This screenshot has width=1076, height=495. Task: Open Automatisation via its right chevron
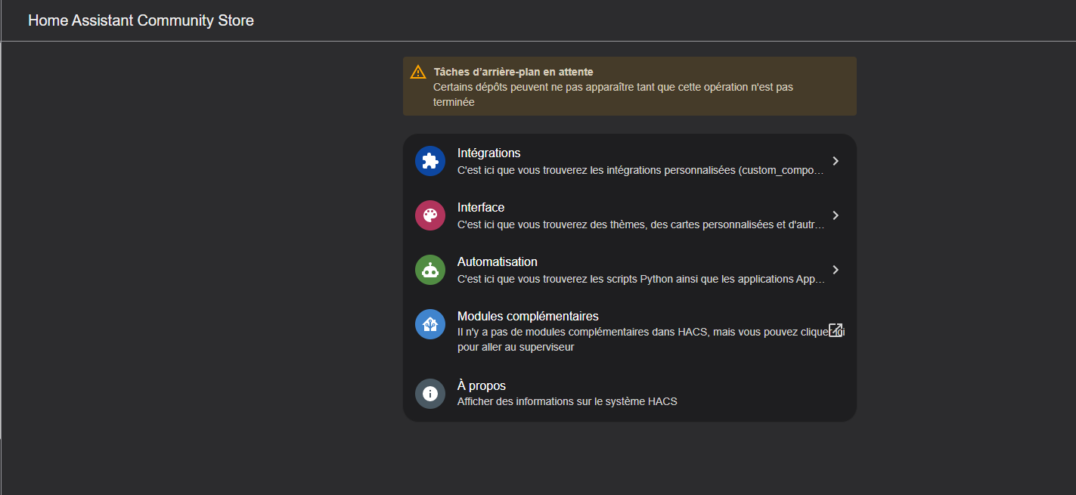835,270
